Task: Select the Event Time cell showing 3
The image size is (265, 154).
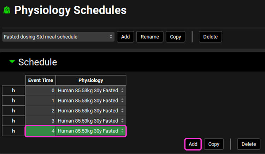Action: click(x=40, y=121)
